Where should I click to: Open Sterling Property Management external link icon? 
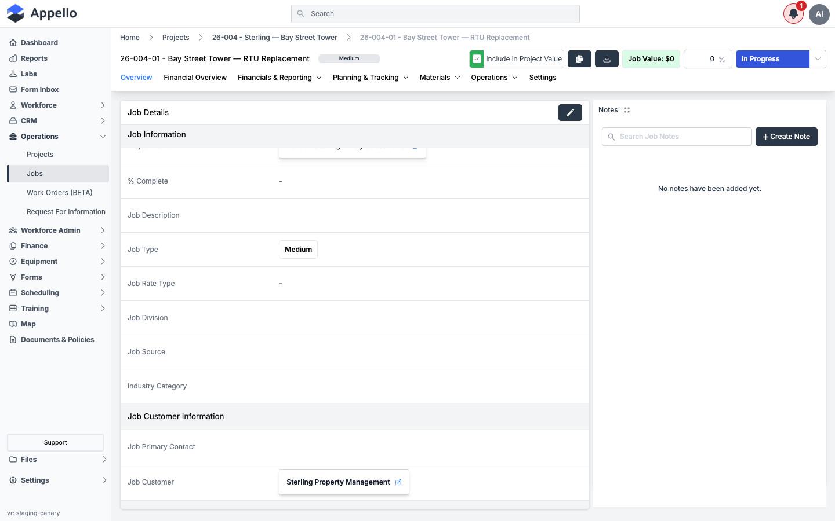[x=398, y=482]
